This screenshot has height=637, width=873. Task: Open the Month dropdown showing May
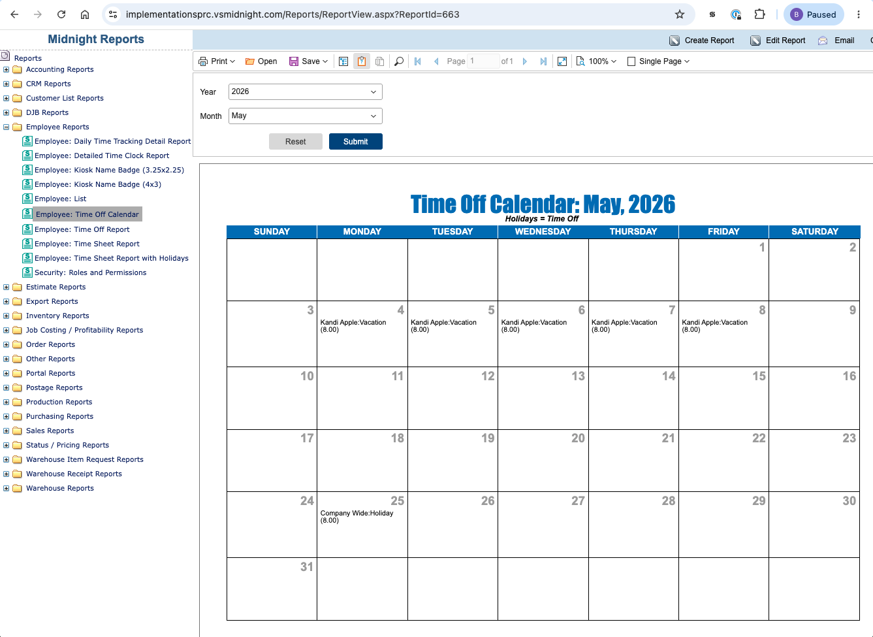pyautogui.click(x=305, y=116)
